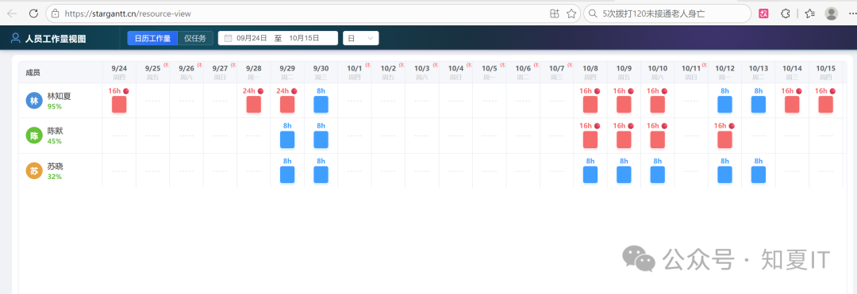Viewport: 857px width, 294px height.
Task: Go back in the browser
Action: pyautogui.click(x=12, y=13)
